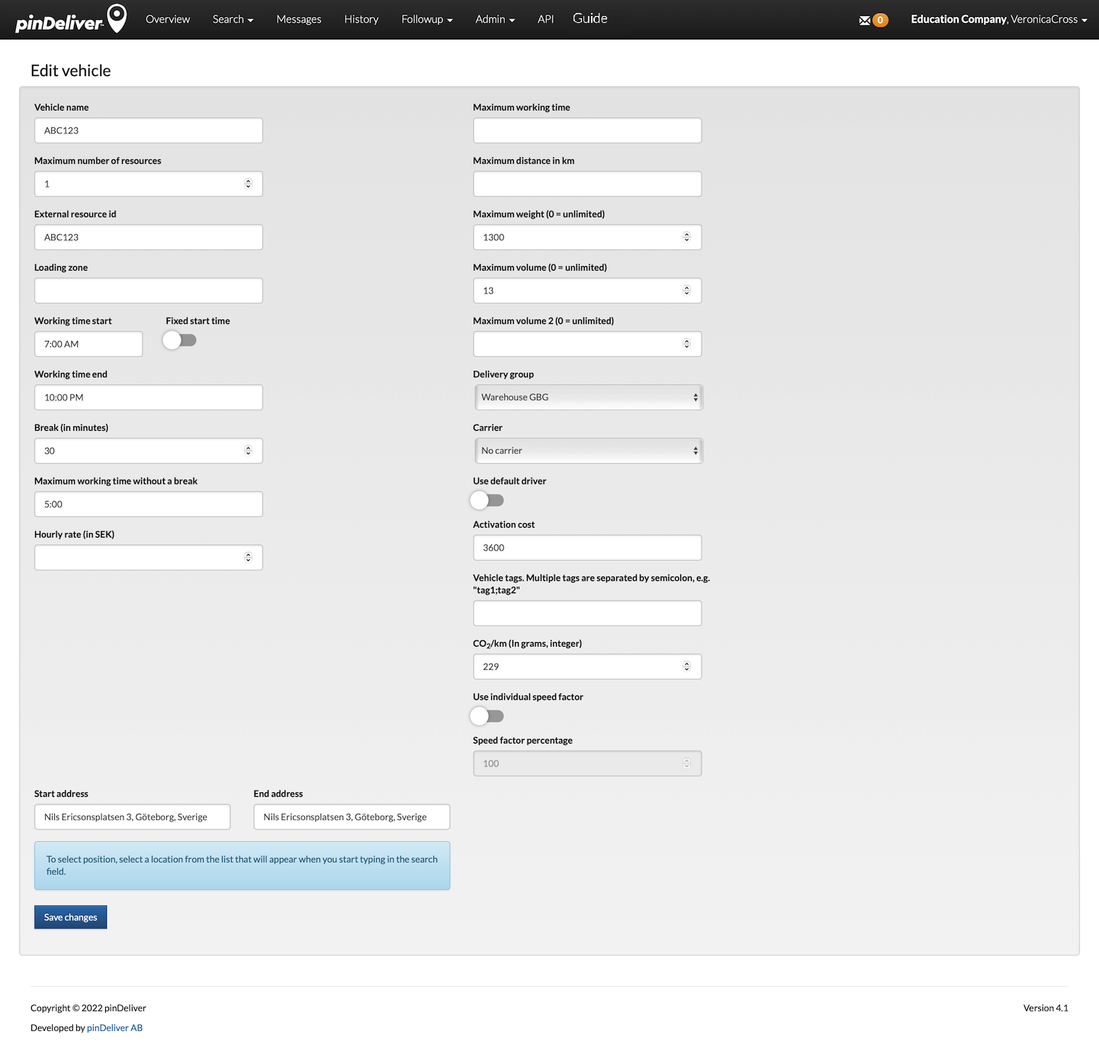
Task: Click the Break in minutes stepper arrows
Action: coord(248,451)
